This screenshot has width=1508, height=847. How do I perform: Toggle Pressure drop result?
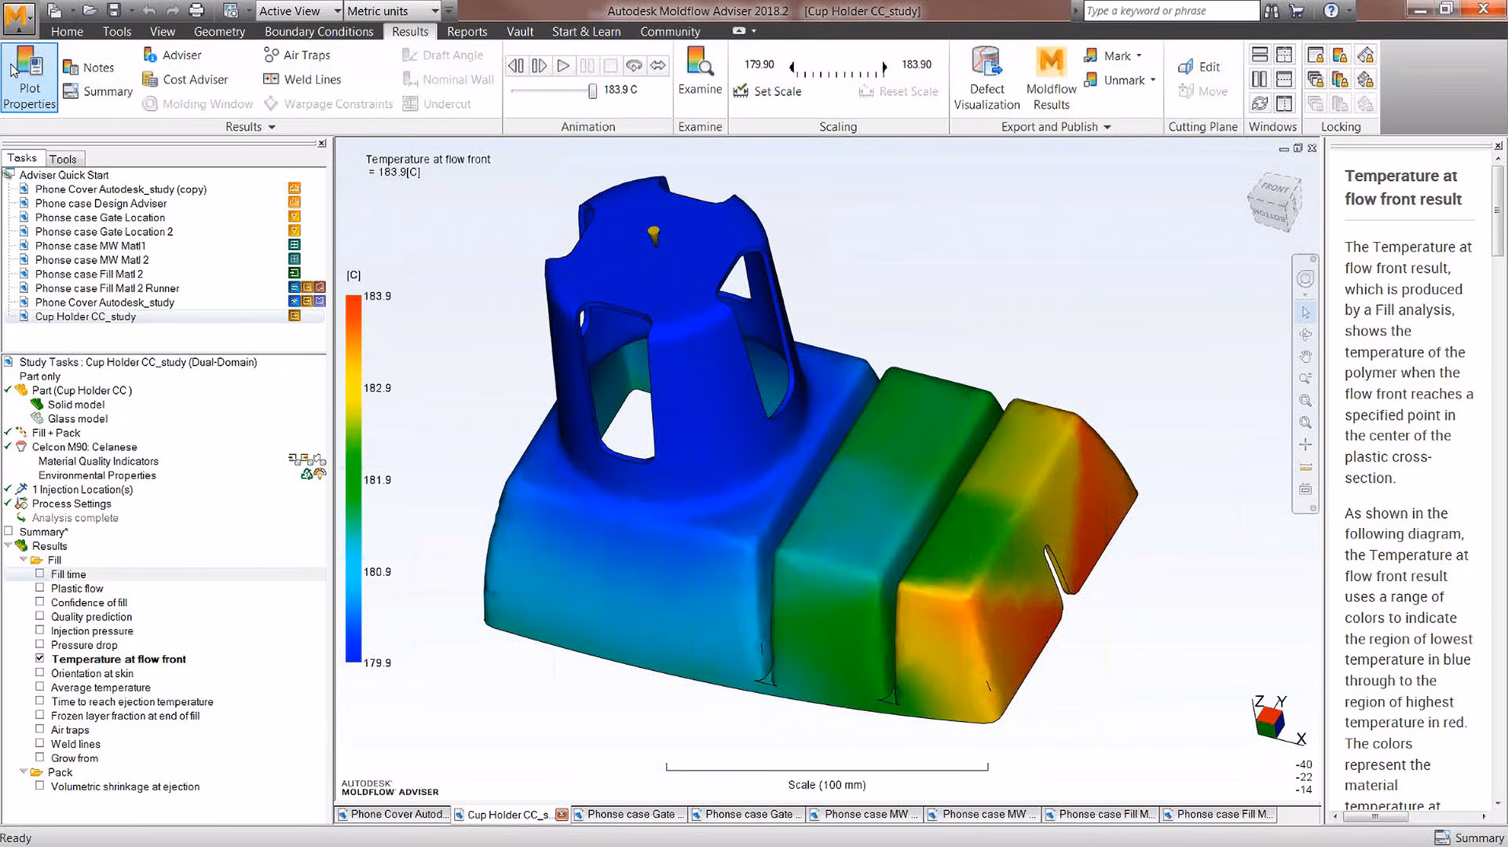(39, 644)
